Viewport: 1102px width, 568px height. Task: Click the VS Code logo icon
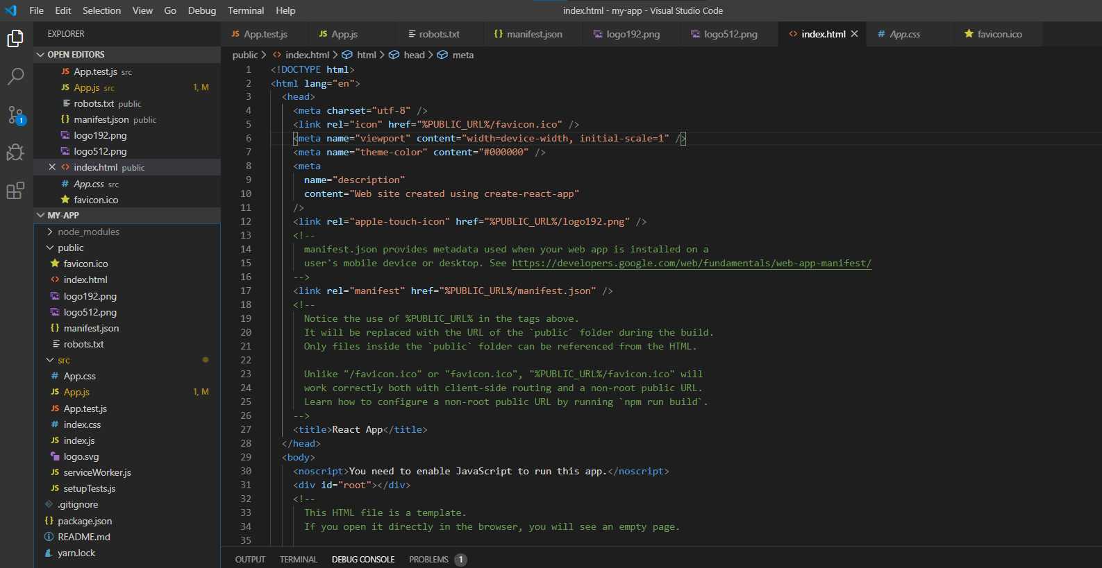pyautogui.click(x=10, y=10)
